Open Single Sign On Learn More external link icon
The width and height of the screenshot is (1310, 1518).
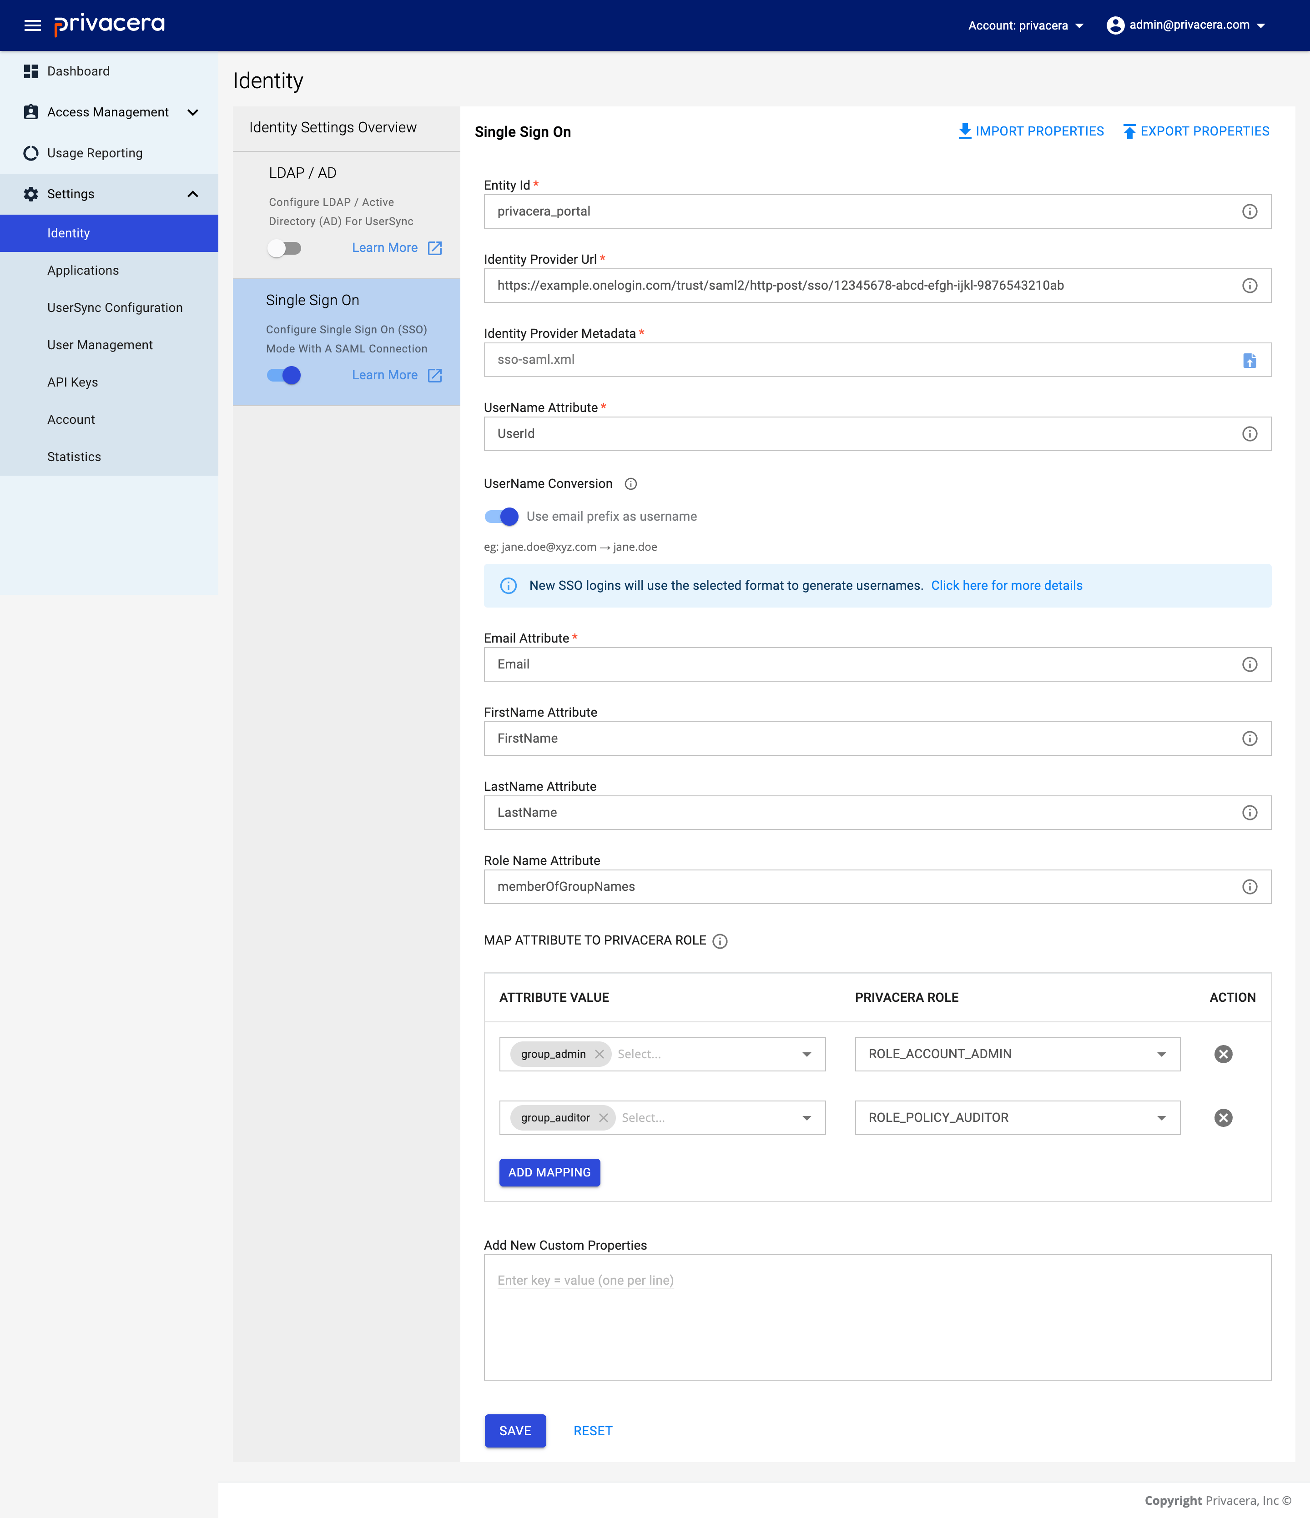[434, 375]
